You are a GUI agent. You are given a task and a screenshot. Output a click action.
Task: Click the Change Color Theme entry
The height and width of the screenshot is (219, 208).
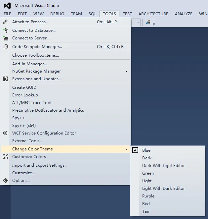click(x=65, y=149)
